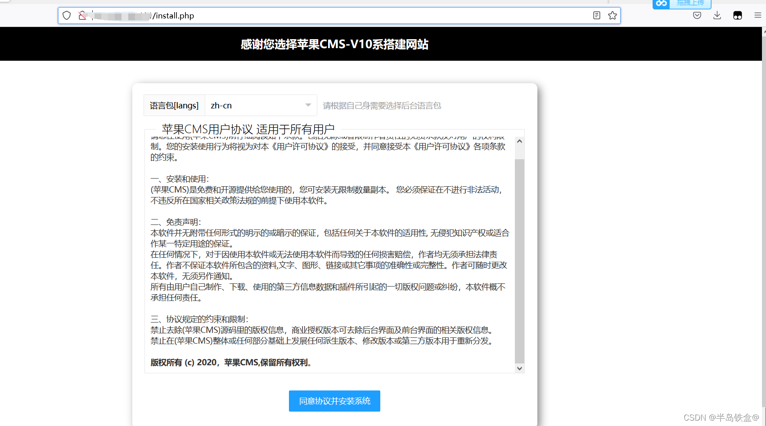
Task: Click the hint 请根据自己身需要选择后台语言包
Action: (382, 105)
